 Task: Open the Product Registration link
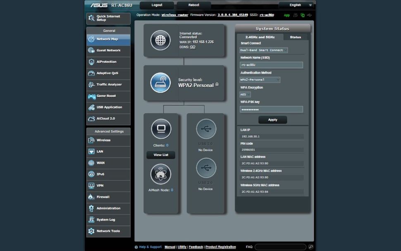click(221, 247)
